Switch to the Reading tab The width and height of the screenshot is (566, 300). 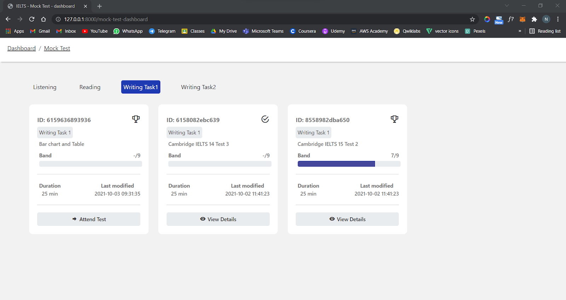[90, 87]
